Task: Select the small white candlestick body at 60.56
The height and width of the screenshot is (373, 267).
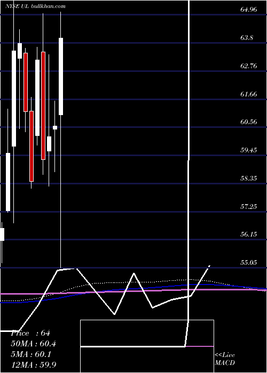Action: point(55,127)
